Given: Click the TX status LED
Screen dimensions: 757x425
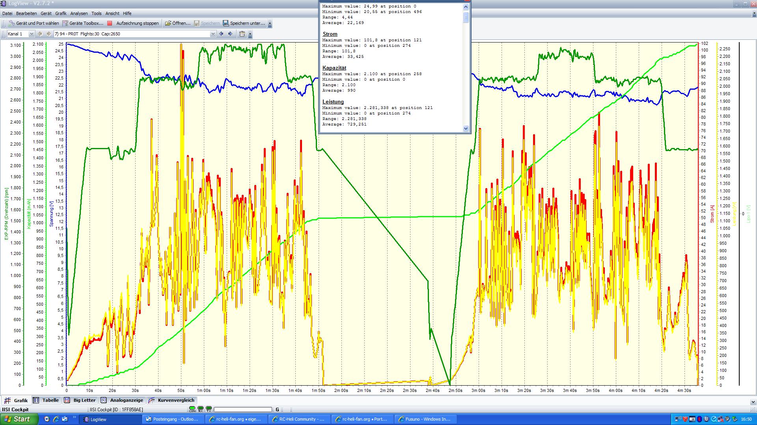Looking at the screenshot, I should click(209, 409).
